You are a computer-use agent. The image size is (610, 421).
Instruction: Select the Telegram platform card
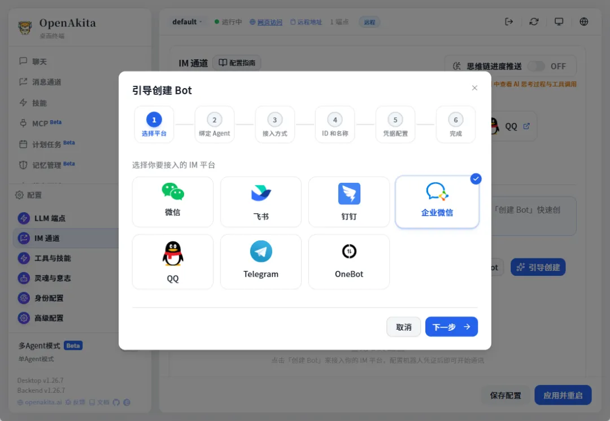point(260,262)
